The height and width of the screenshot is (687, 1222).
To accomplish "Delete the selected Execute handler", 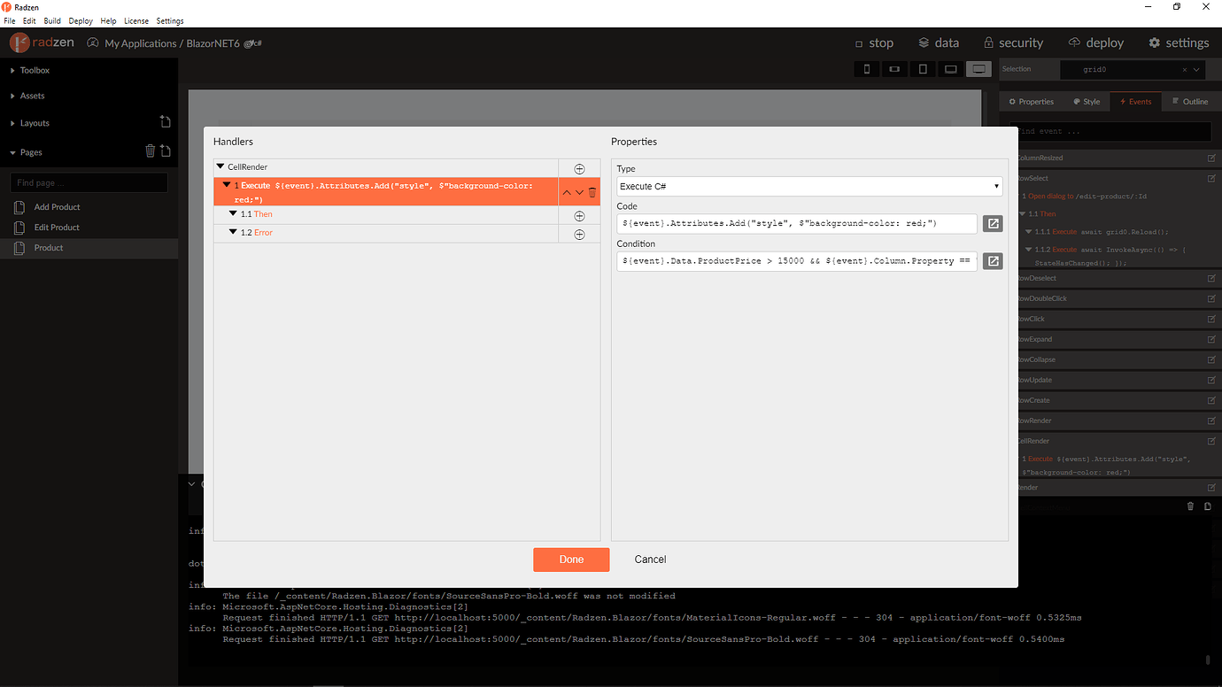I will point(592,191).
